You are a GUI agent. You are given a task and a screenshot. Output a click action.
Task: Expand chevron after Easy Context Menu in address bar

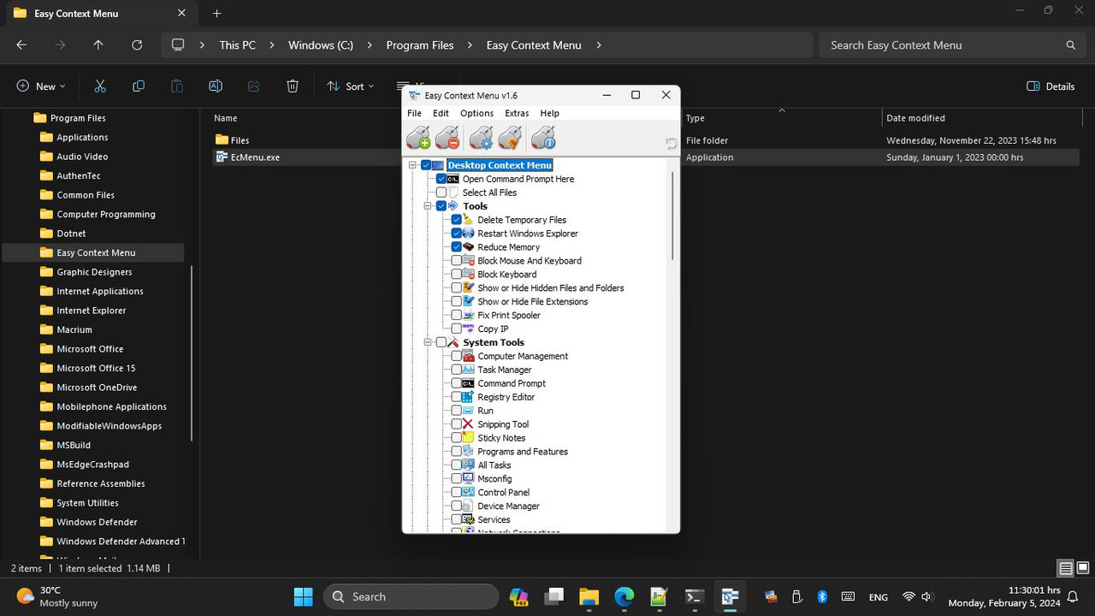coord(598,45)
